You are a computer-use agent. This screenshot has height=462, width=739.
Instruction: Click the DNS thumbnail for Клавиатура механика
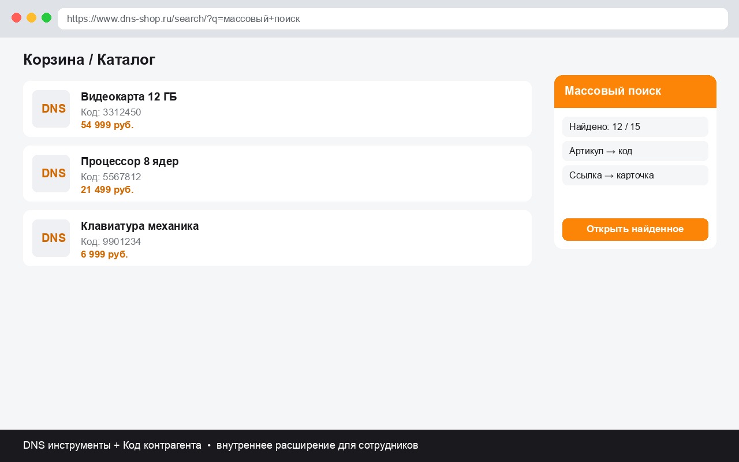51,238
